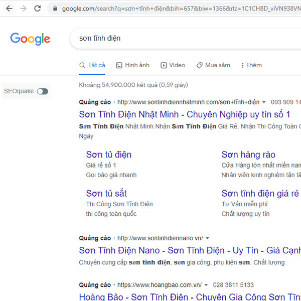The image size is (301, 301).
Task: Click the Chuyên cung cấp sơn tĩnh điện description
Action: click(x=182, y=262)
